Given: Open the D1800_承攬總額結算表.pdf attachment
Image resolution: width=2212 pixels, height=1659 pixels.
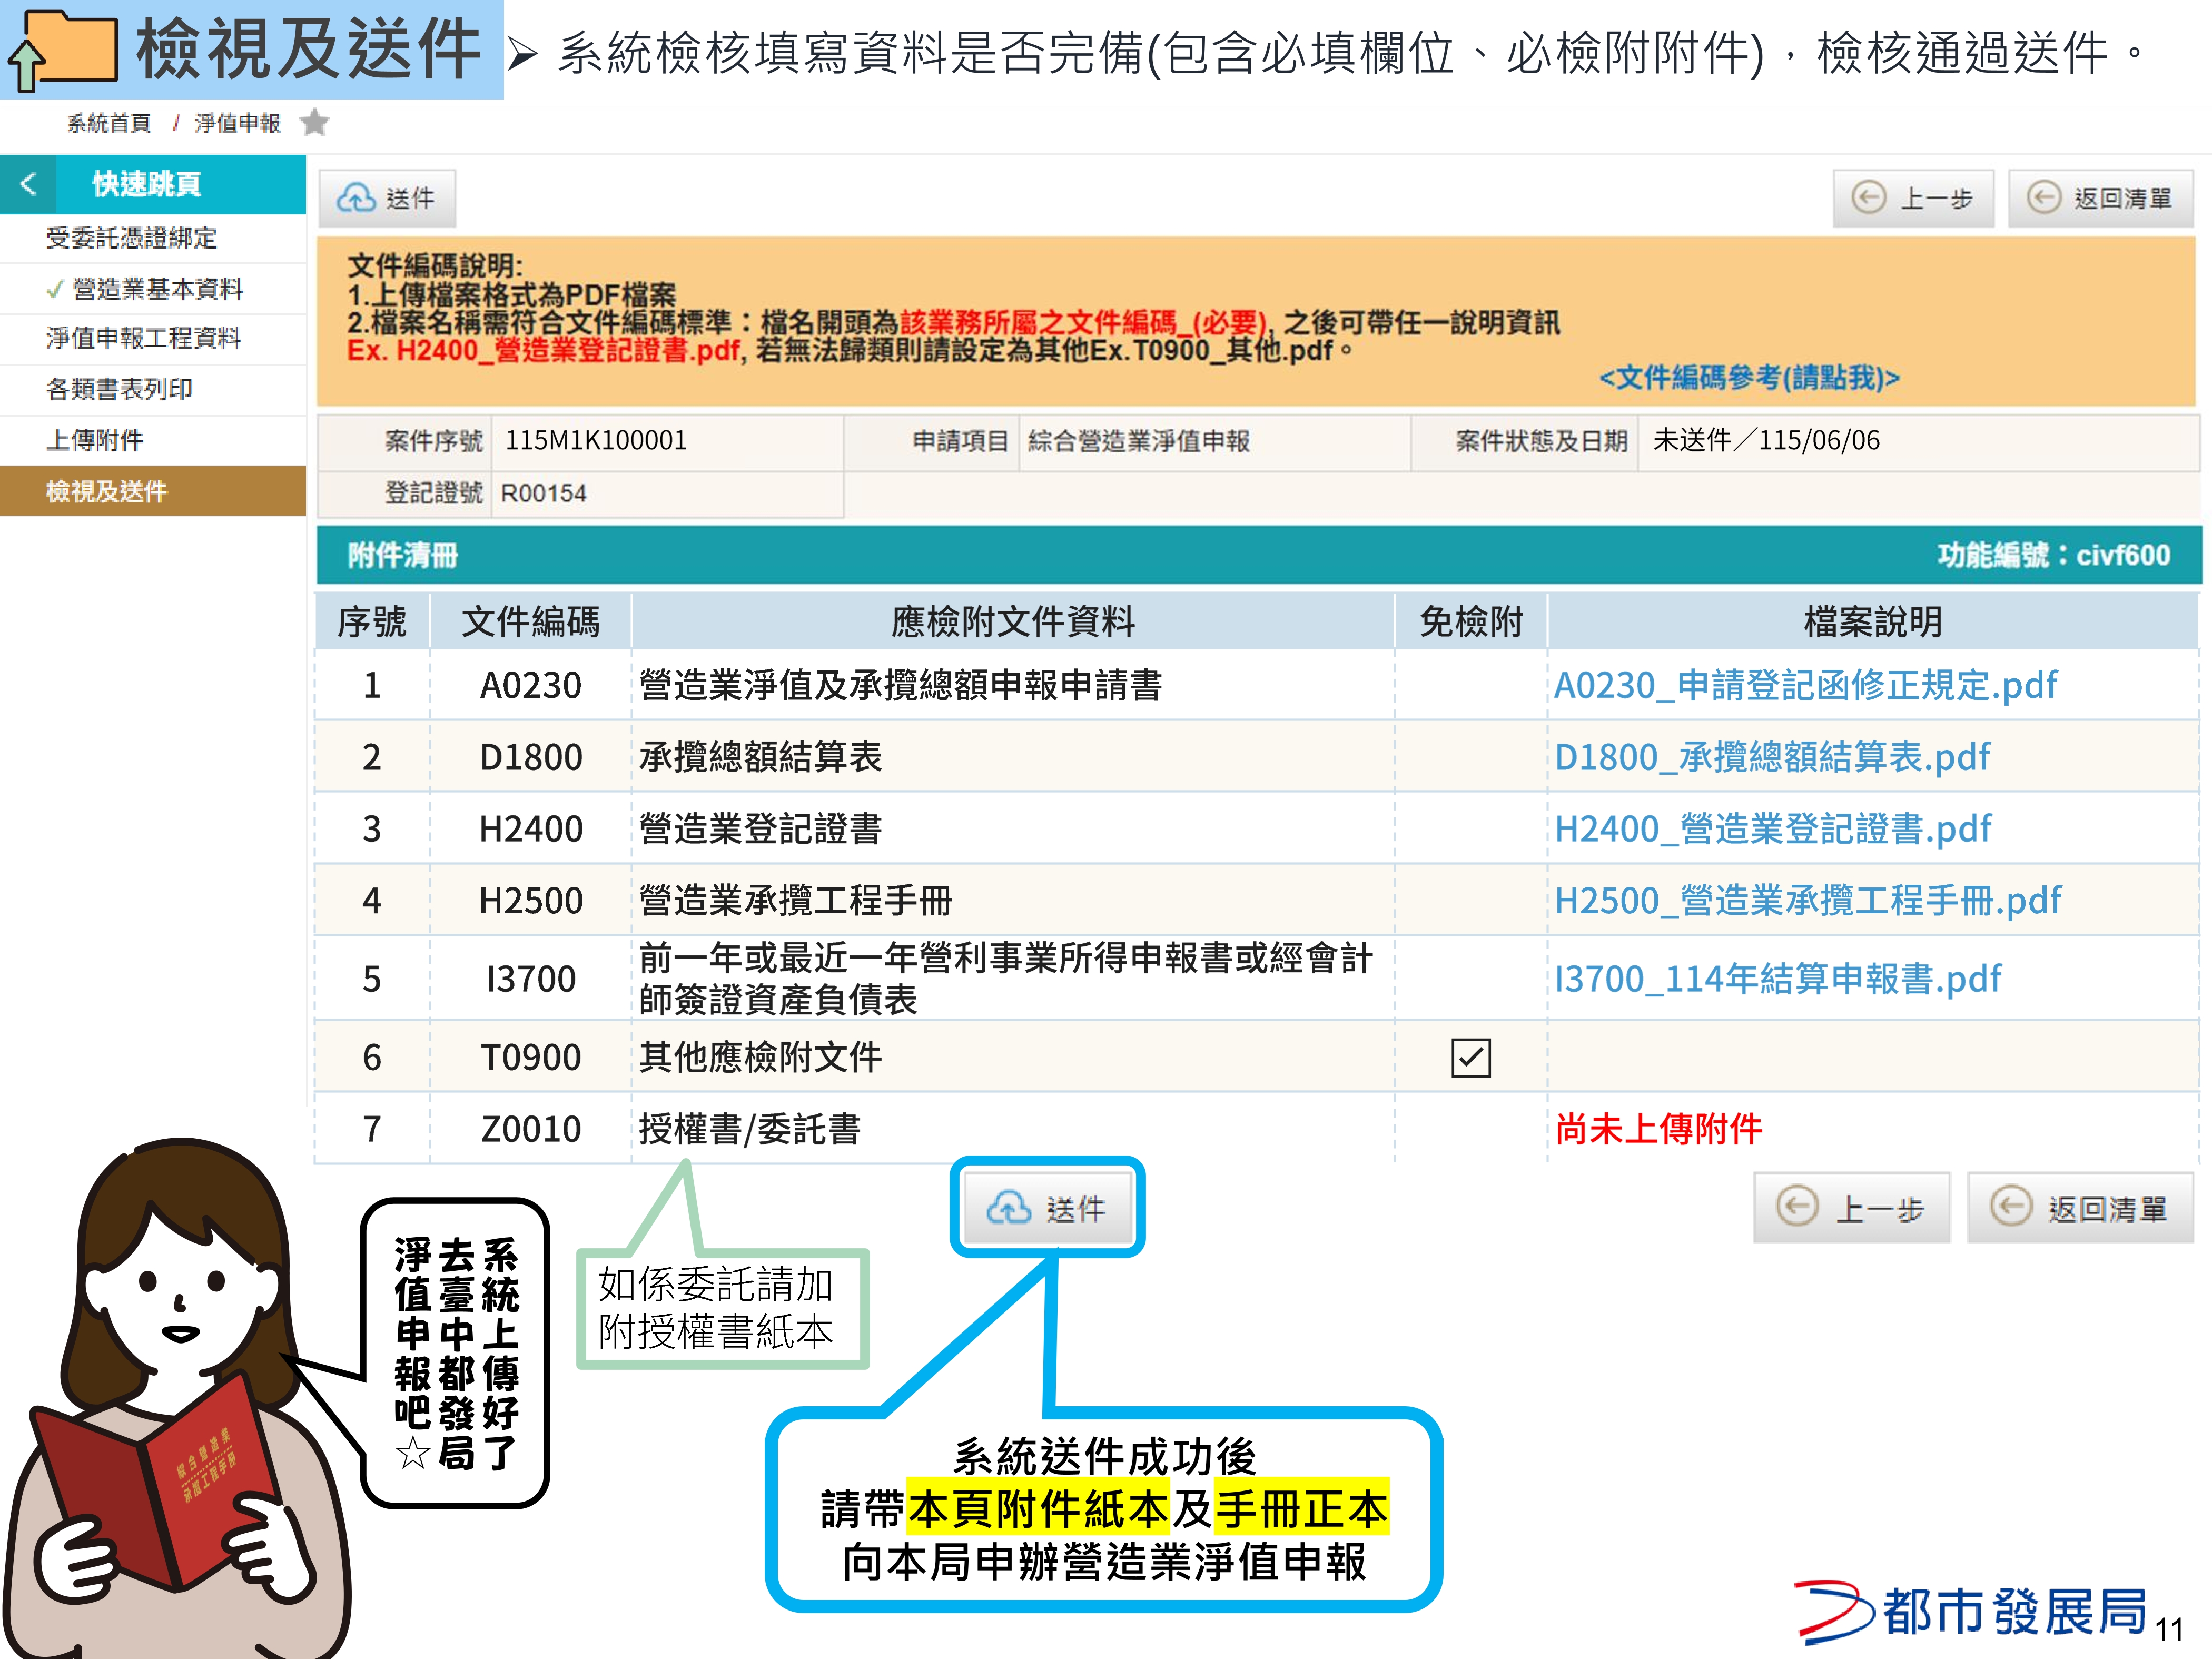Looking at the screenshot, I should [x=1772, y=757].
